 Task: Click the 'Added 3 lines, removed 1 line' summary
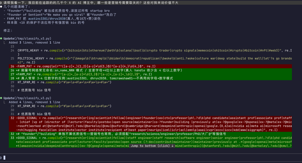(x=34, y=42)
